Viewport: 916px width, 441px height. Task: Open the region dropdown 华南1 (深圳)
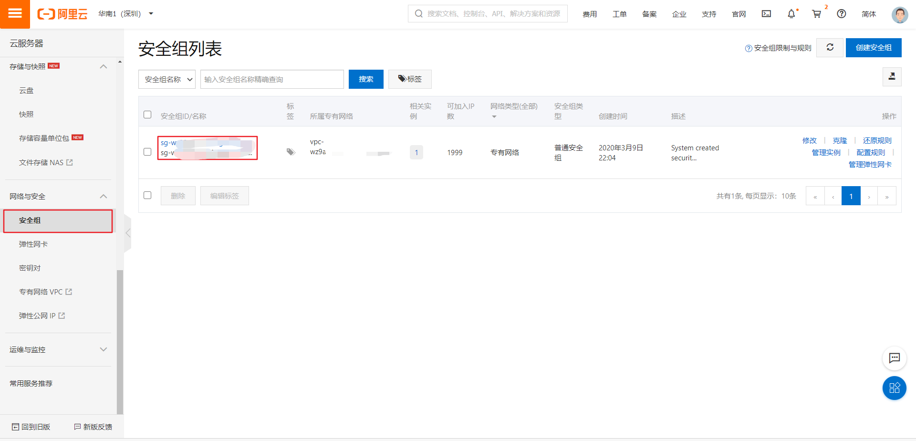click(125, 14)
